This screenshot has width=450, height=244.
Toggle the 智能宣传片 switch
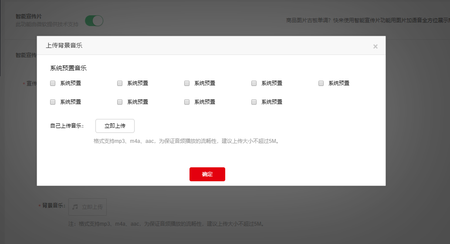(94, 20)
